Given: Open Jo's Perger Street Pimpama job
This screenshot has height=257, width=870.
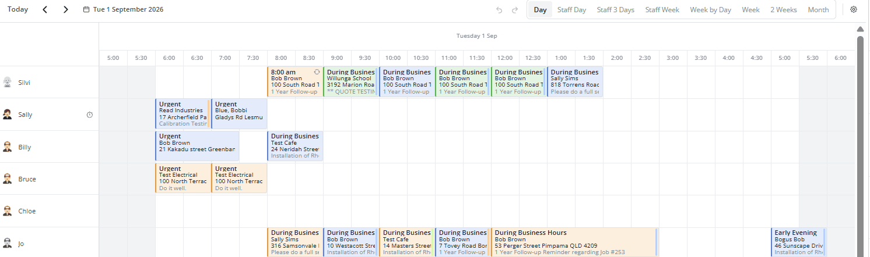Looking at the screenshot, I should pos(574,242).
